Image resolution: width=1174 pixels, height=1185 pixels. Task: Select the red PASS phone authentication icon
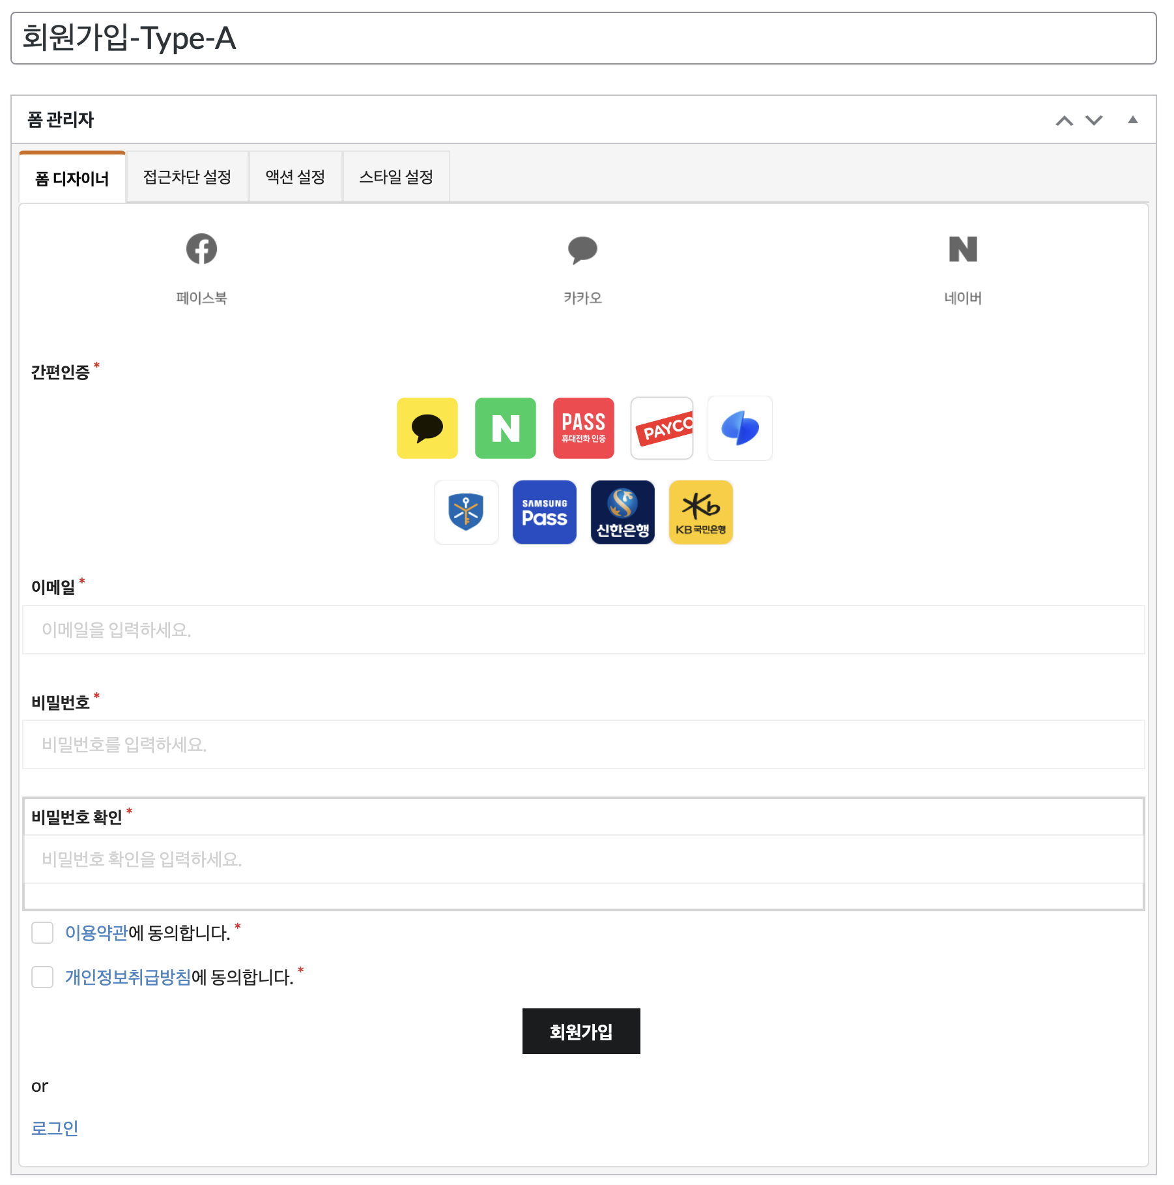point(584,428)
